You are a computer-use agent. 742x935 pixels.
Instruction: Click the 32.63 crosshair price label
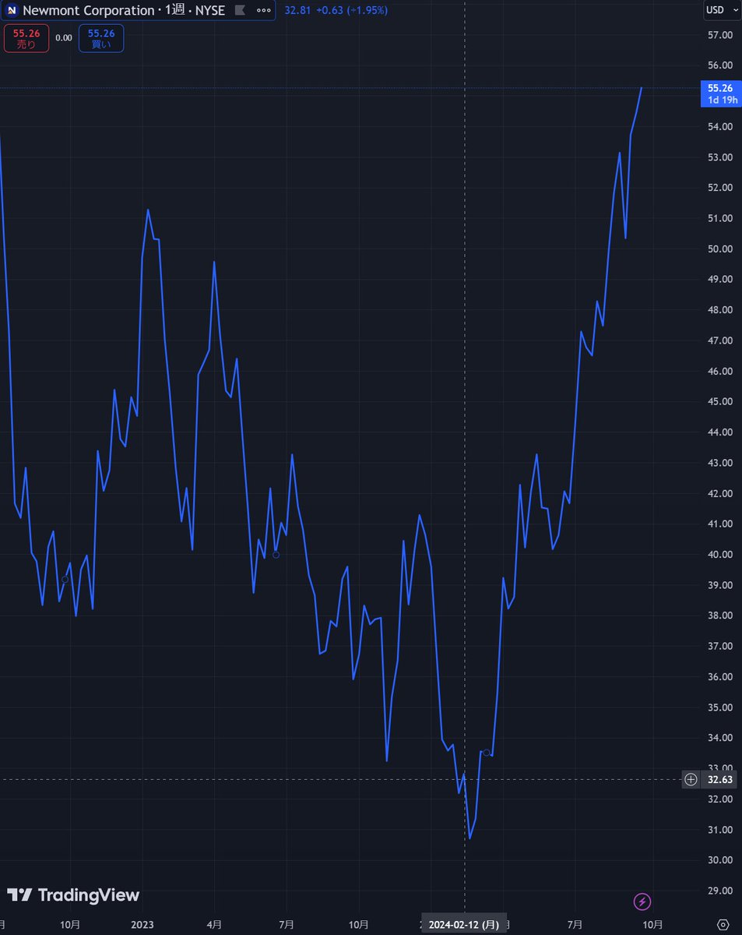pos(721,779)
